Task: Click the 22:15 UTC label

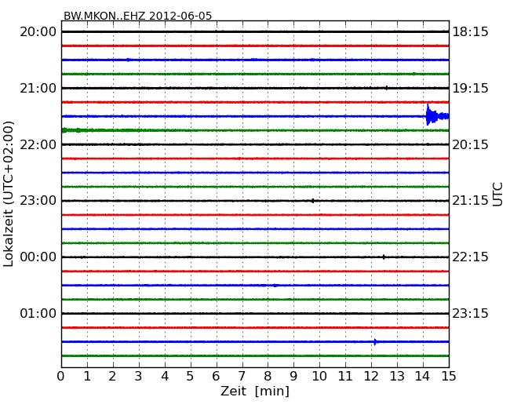Action: click(470, 257)
